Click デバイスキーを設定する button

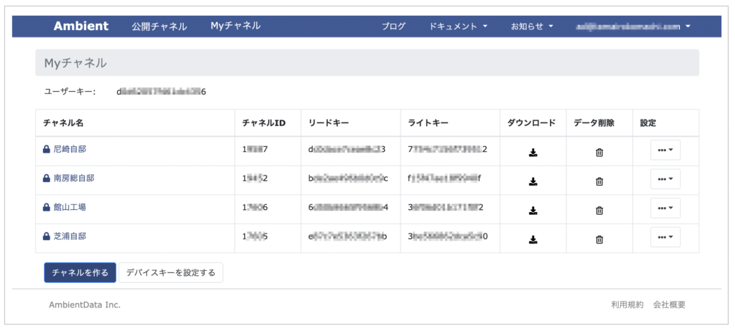pyautogui.click(x=171, y=272)
